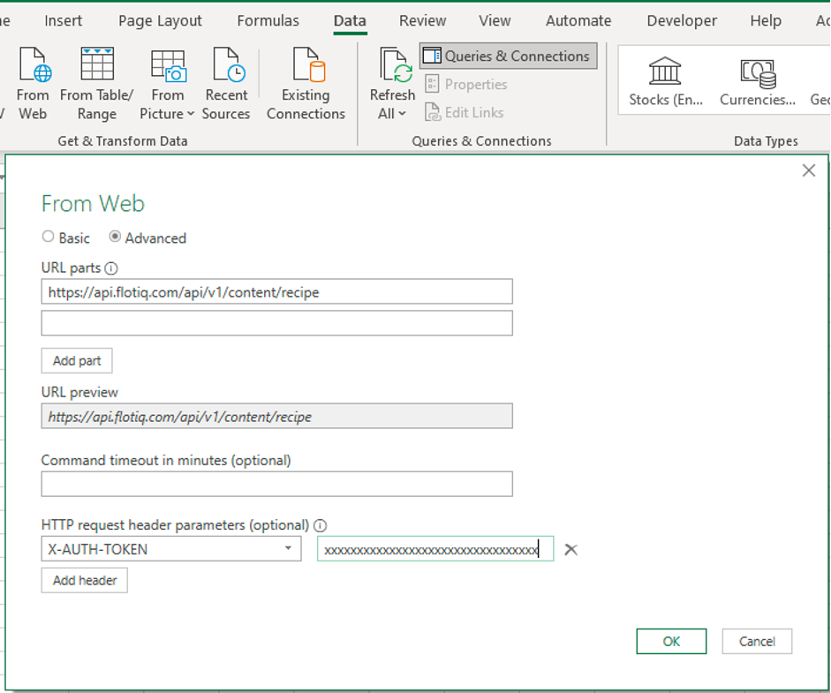
Task: Open the Help tab
Action: (x=766, y=20)
